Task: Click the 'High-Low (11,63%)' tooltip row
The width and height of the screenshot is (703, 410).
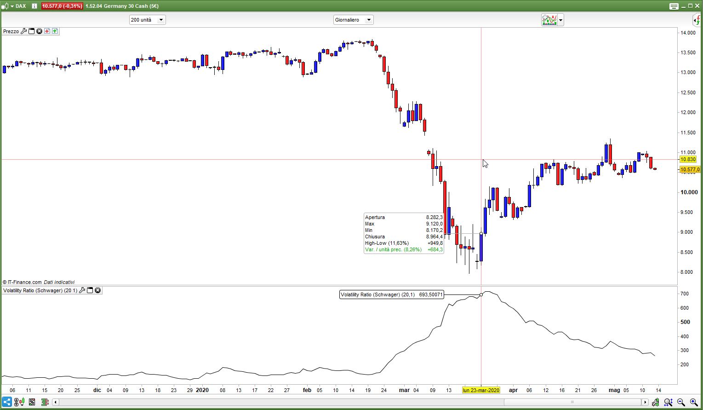Action: pyautogui.click(x=404, y=243)
